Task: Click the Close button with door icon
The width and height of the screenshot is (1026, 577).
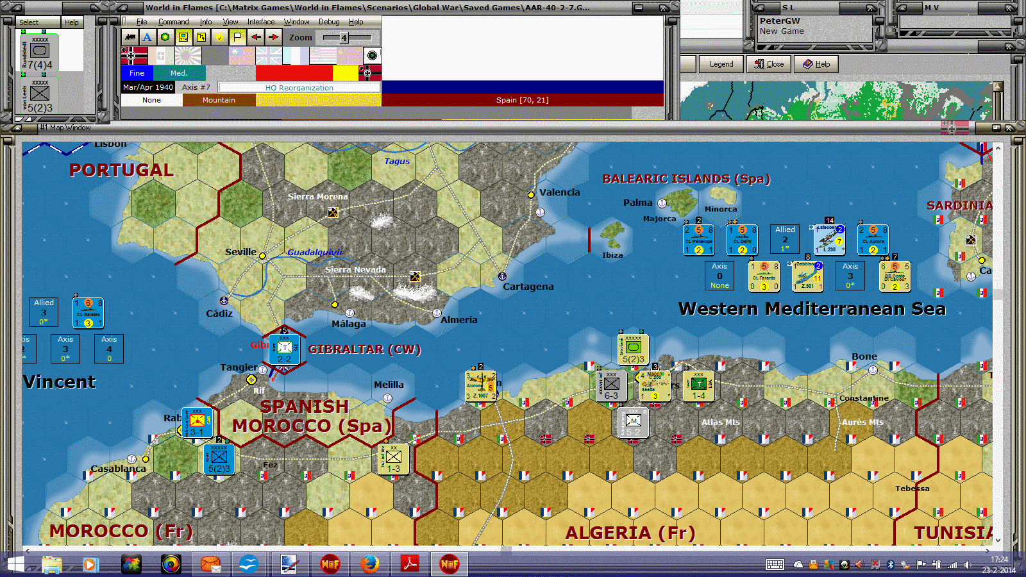Action: 769,64
